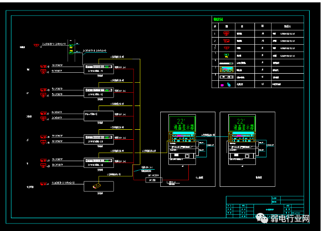This screenshot has width=322, height=231.
Task: Click the magenta square symbol in legend's last row
Action: [222, 85]
